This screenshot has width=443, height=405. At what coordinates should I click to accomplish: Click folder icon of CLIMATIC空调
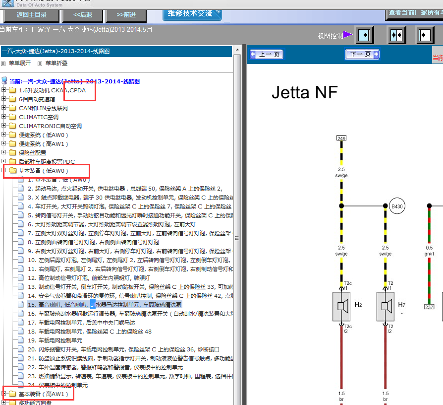click(x=12, y=117)
